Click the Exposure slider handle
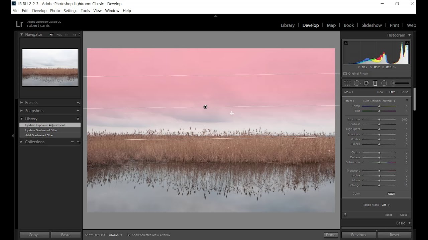 click(379, 119)
